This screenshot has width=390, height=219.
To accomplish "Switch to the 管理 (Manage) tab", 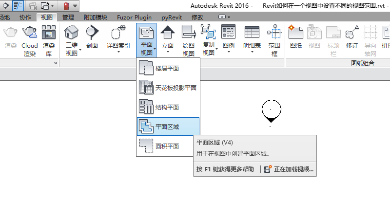I will 68,17.
